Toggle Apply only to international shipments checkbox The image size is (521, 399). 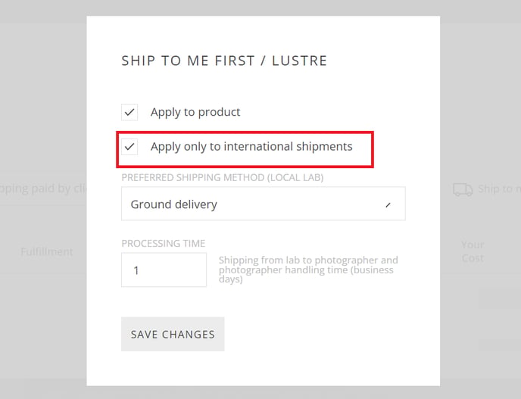(x=129, y=147)
